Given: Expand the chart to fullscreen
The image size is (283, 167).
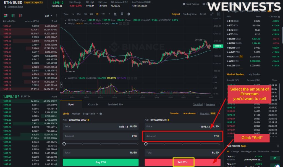Looking at the screenshot, I should coord(212,14).
